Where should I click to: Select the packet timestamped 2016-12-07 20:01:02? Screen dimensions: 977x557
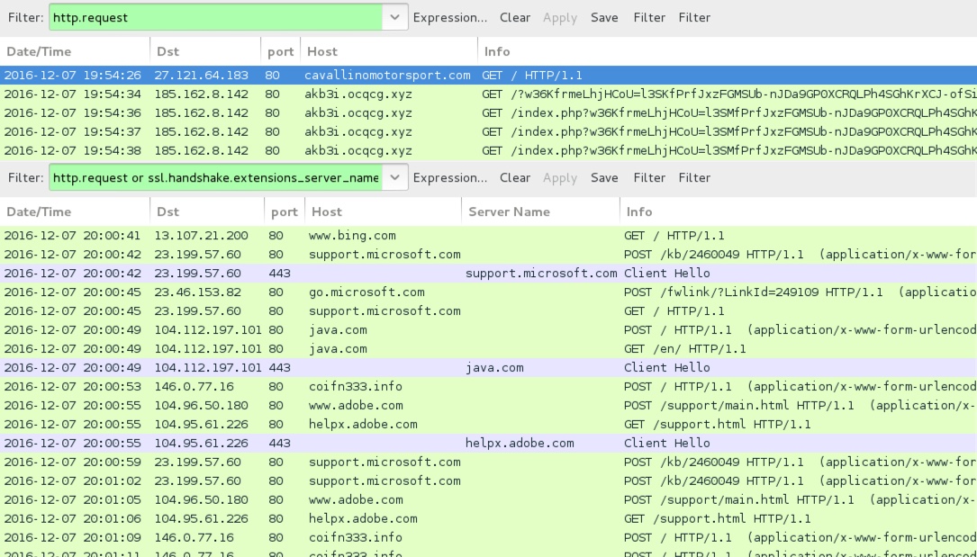488,481
